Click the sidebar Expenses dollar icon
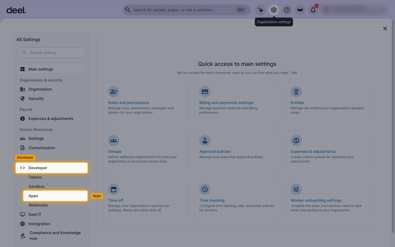The width and height of the screenshot is (395, 247). (22, 119)
